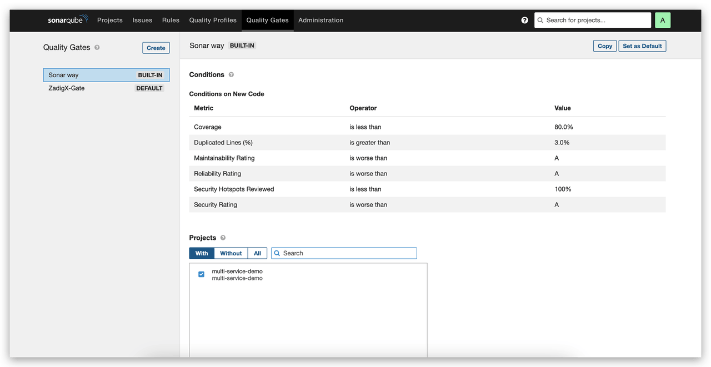This screenshot has width=711, height=367.
Task: Click the help icon beside Conditions heading
Action: [x=231, y=75]
